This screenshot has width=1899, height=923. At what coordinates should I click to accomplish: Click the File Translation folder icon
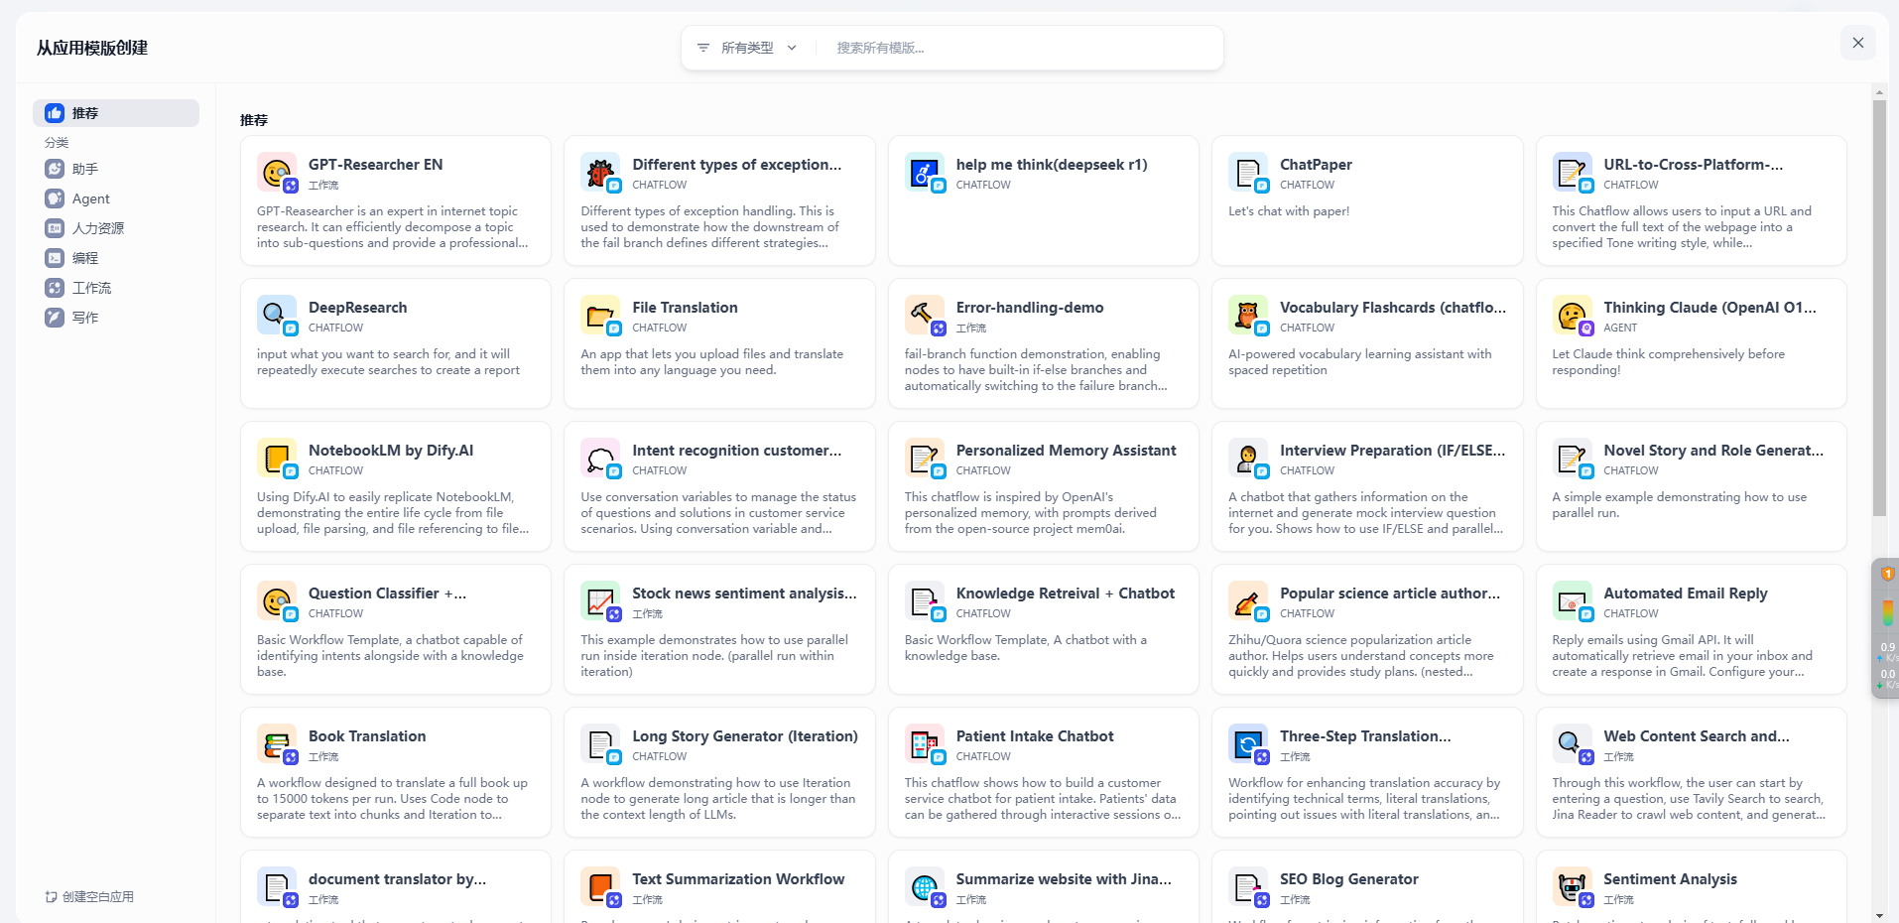[x=600, y=316]
